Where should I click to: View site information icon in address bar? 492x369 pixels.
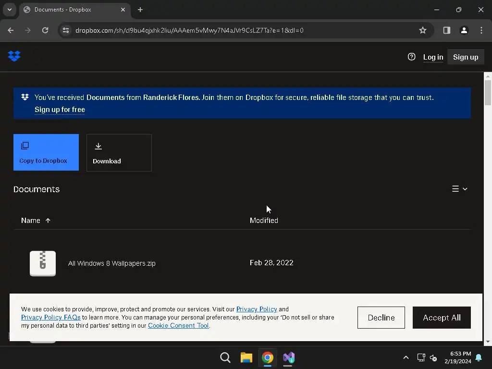pyautogui.click(x=66, y=30)
